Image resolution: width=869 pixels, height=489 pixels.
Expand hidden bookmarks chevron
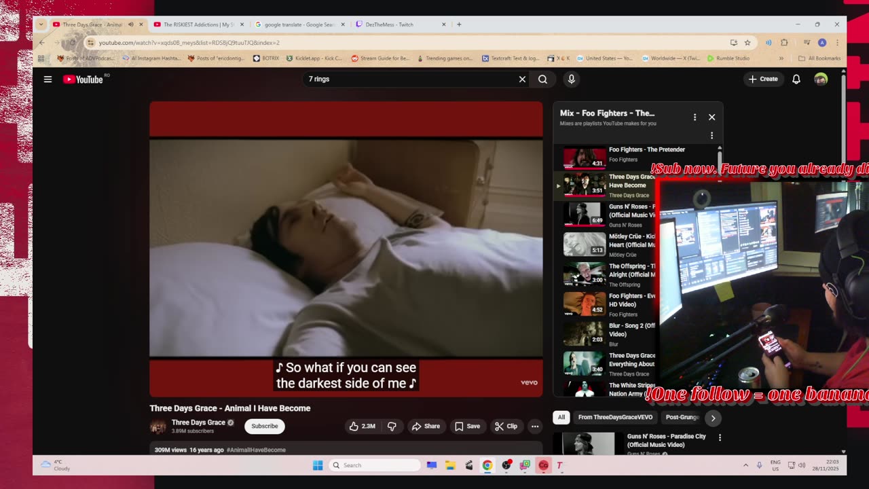tap(781, 58)
